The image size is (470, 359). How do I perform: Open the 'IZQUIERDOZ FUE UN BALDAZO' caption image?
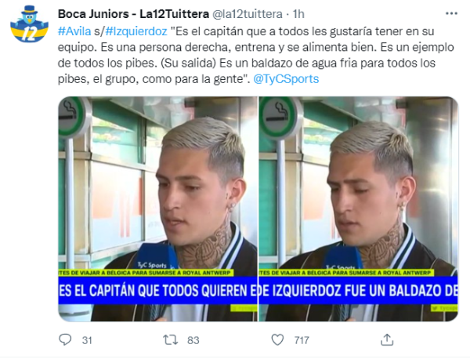point(359,290)
